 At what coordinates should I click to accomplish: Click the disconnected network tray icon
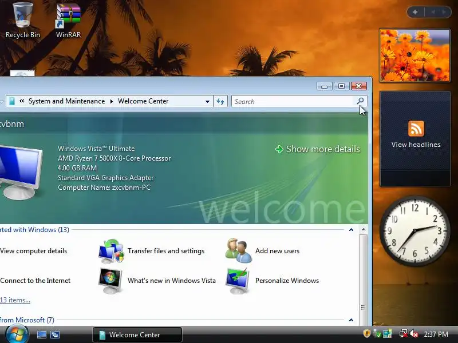point(404,334)
